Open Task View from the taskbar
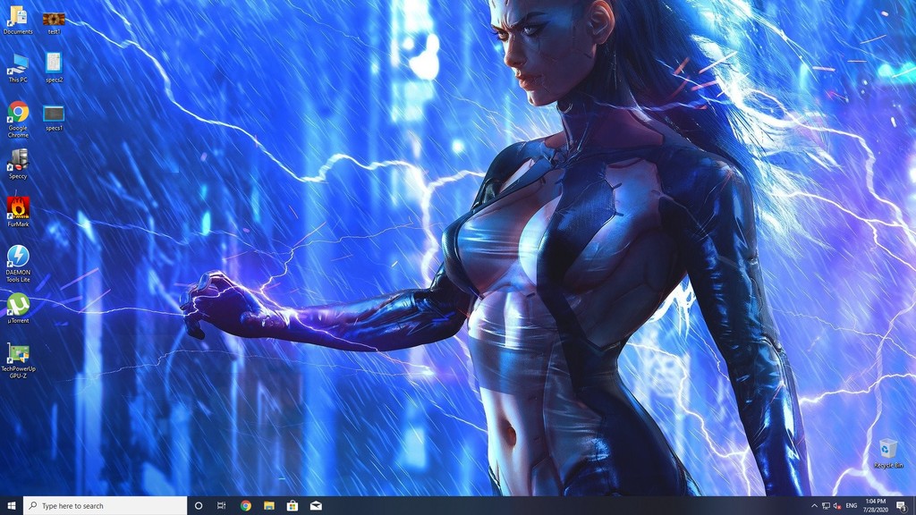 tap(222, 506)
